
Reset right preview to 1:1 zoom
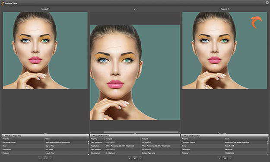(x=225, y=158)
